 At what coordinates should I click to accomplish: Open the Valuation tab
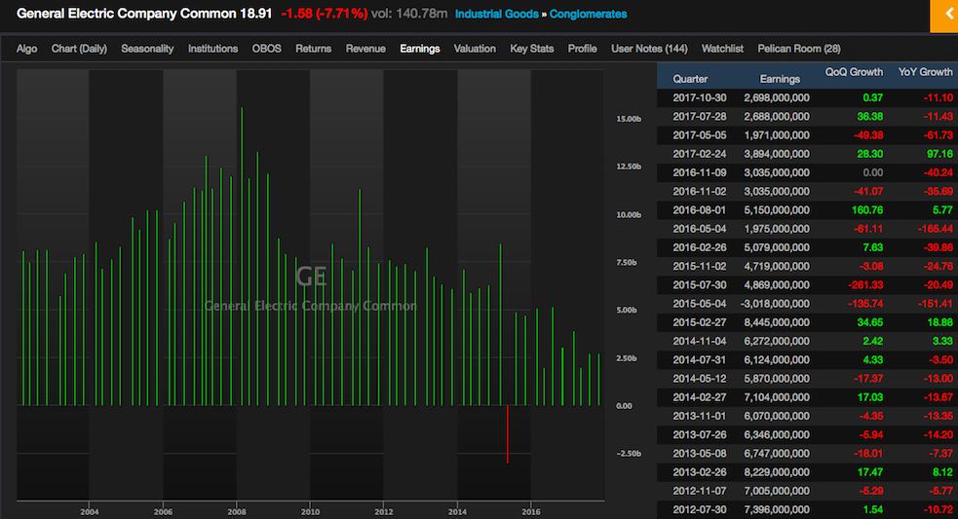click(475, 49)
